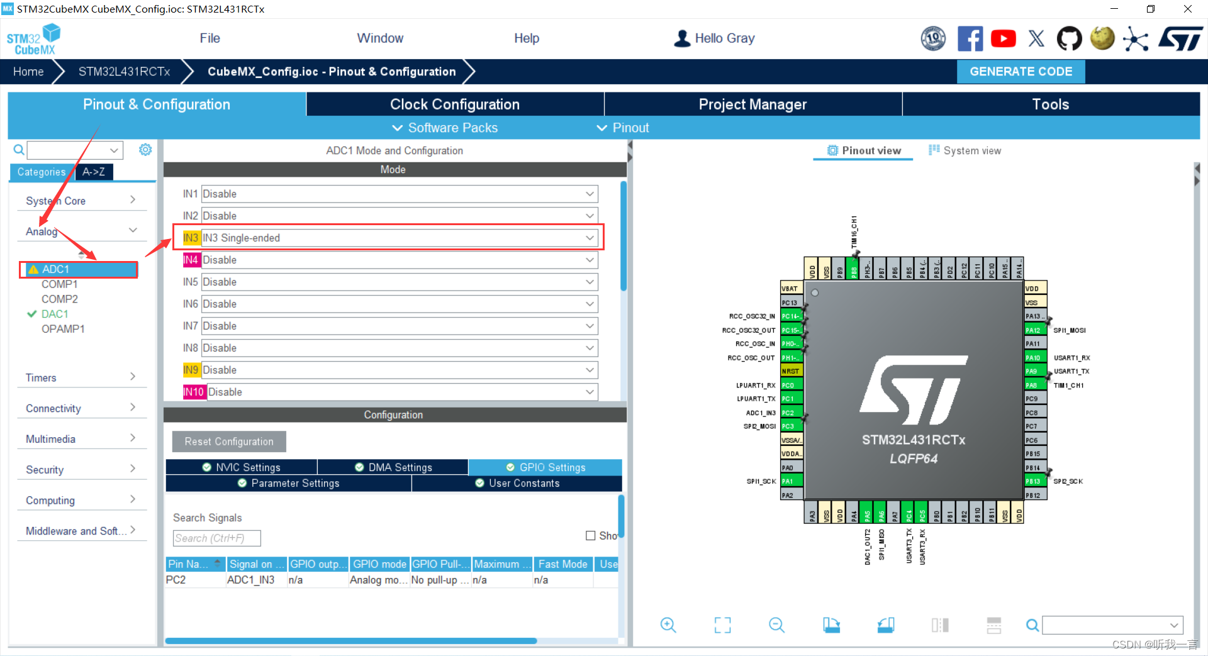Screen dimensions: 1208x656
Task: Click the STM32L431RCTx breadcrumb
Action: pyautogui.click(x=124, y=72)
